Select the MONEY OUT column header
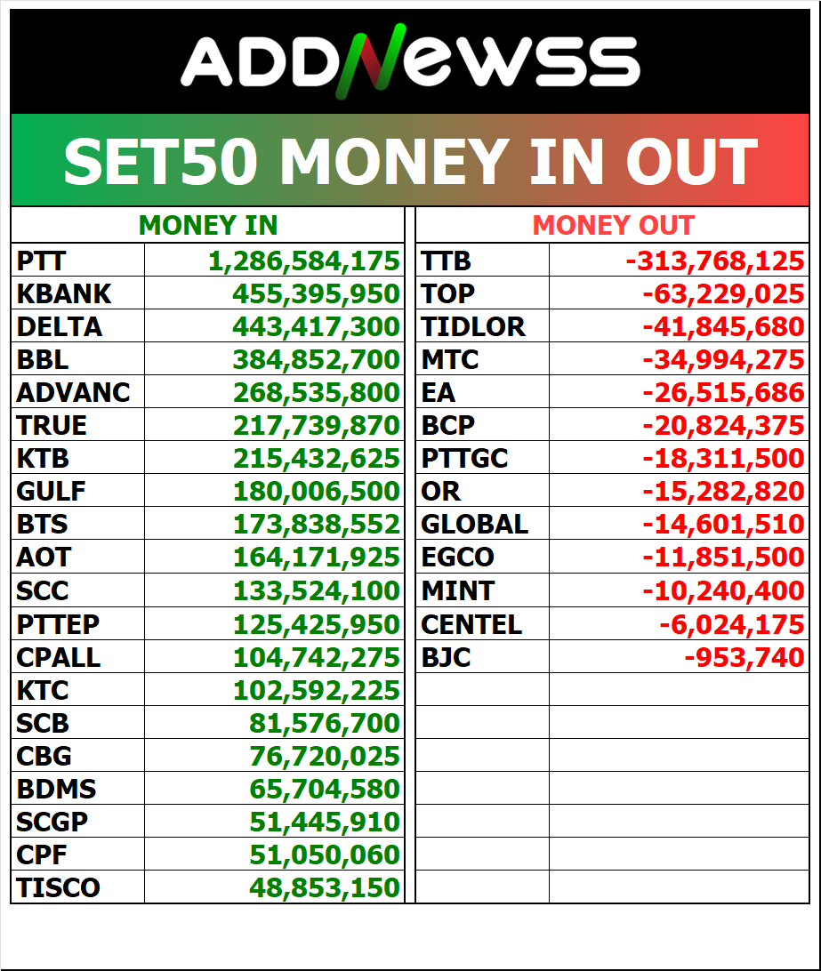Image resolution: width=821 pixels, height=971 pixels. point(613,225)
